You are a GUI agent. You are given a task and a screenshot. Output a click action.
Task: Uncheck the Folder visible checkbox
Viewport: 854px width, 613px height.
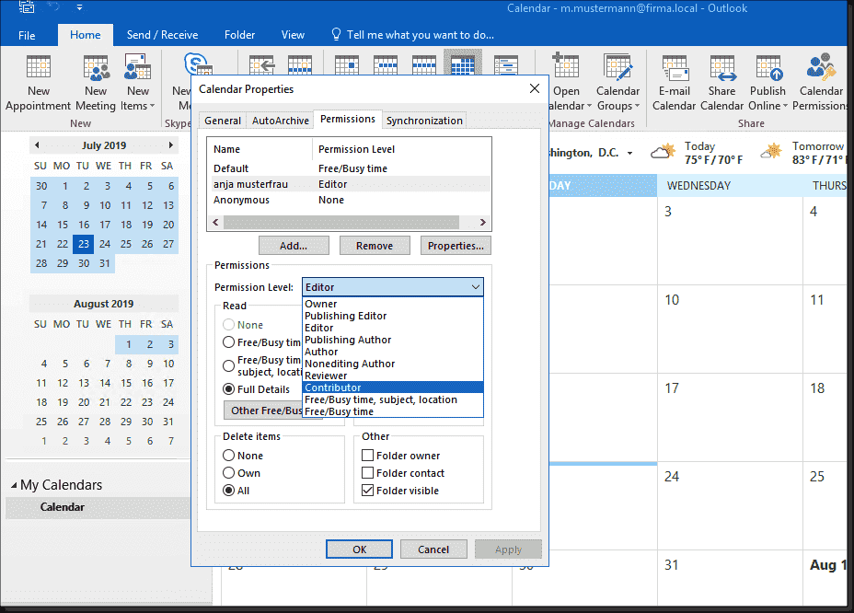point(367,490)
